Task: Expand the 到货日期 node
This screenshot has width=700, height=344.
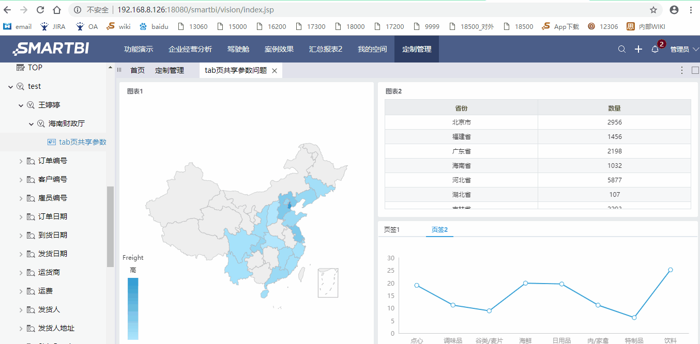Action: point(21,236)
